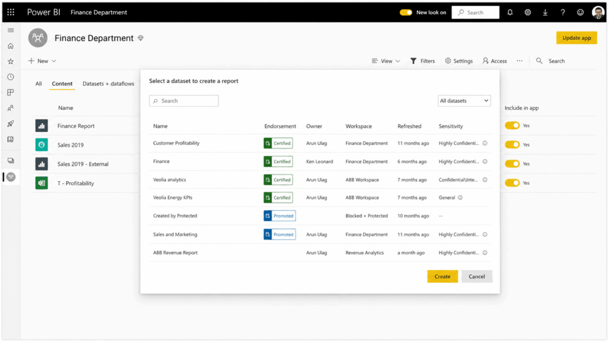The height and width of the screenshot is (342, 609).
Task: Open Deployment pipelines rocket icon
Action: 11,123
